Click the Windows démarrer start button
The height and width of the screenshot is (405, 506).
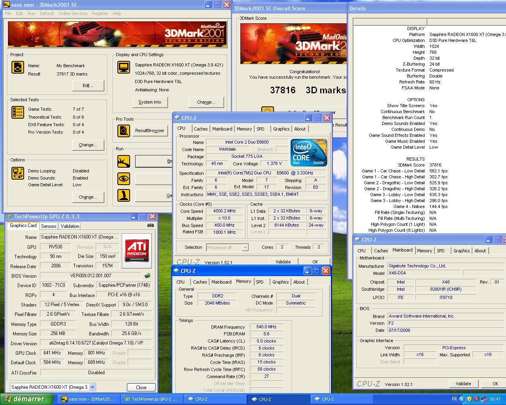point(26,399)
